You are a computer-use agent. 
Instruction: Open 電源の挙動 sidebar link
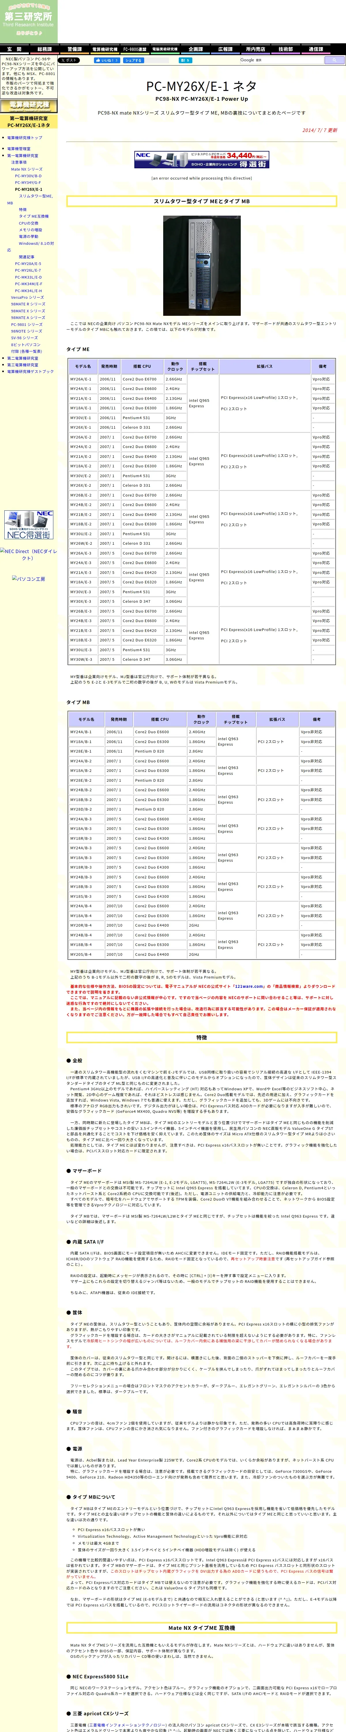pos(28,237)
